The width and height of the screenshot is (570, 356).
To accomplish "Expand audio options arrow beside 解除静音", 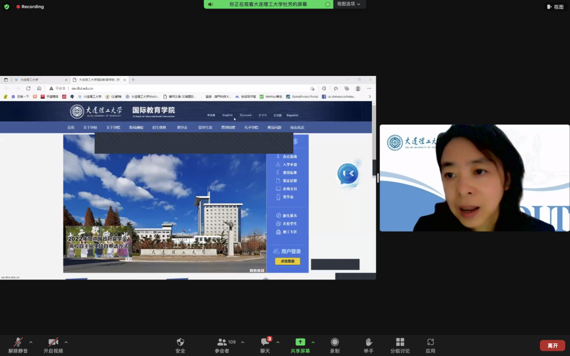I will (x=31, y=342).
